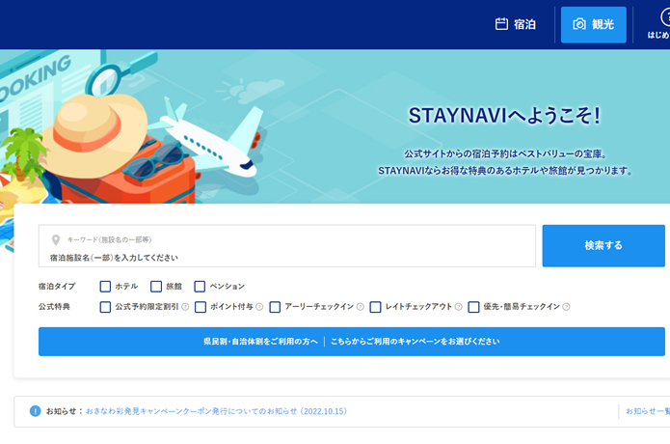Enable the 公式予約限定割引 checkbox
The width and height of the screenshot is (670, 444).
(x=105, y=307)
